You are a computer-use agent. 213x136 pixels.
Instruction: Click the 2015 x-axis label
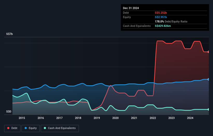22,118
